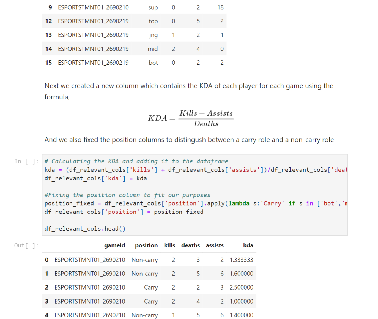Click the mid position in row 14

point(153,49)
